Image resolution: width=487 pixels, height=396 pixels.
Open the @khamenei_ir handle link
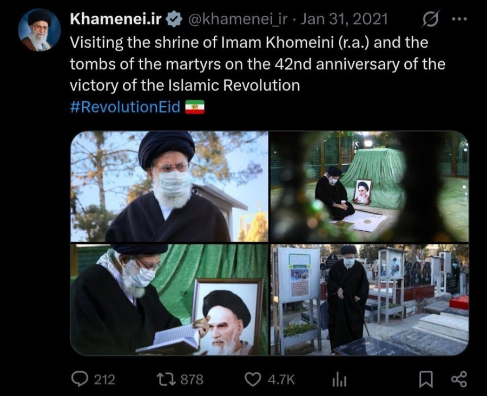238,20
